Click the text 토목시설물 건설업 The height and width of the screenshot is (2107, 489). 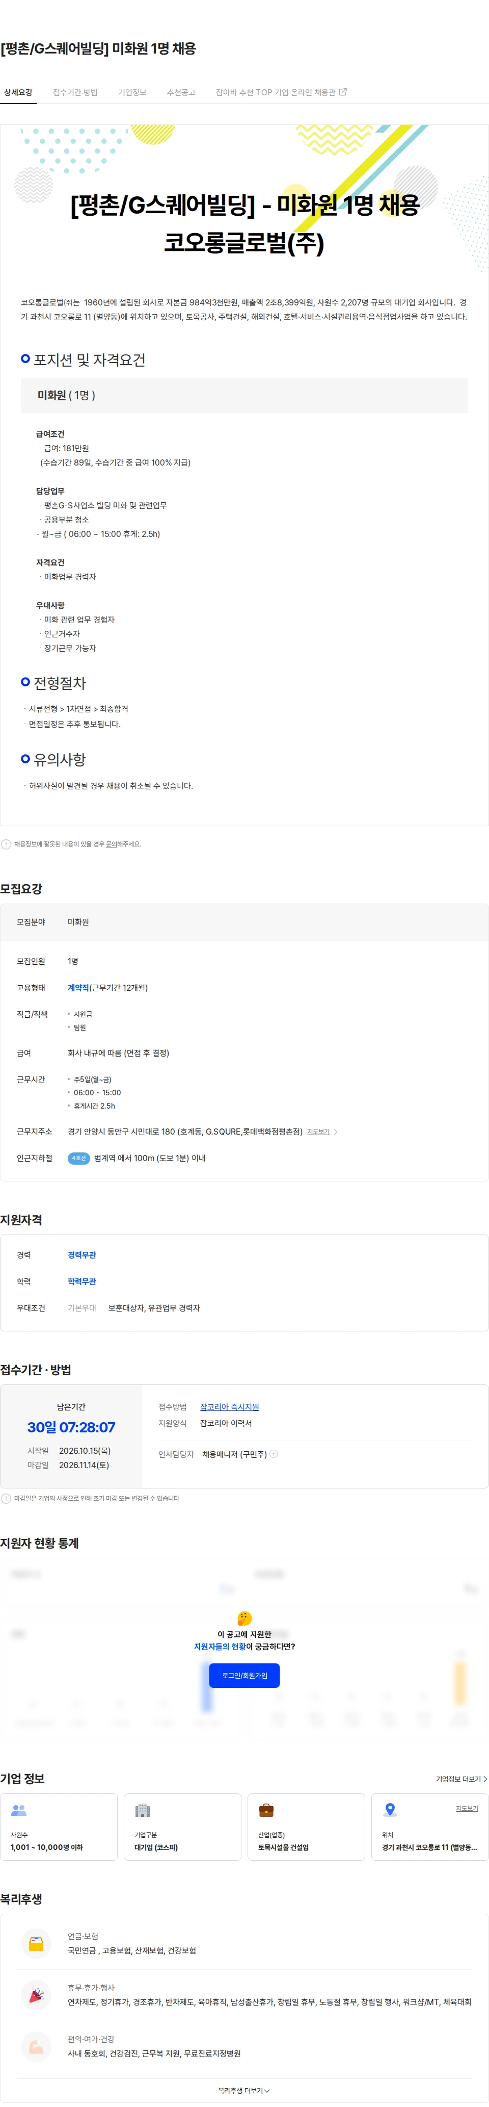284,1848
